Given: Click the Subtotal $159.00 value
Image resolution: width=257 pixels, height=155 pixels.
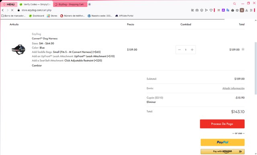Looking at the screenshot, I should click(x=239, y=79).
